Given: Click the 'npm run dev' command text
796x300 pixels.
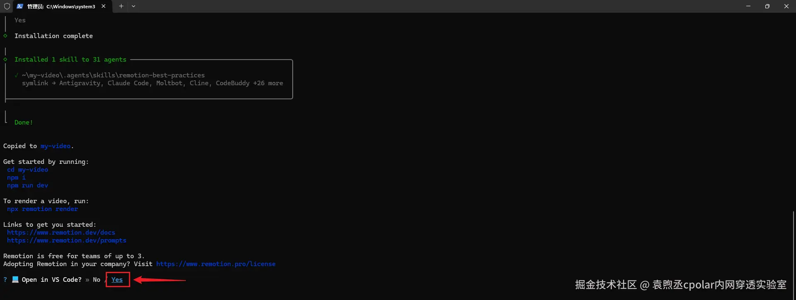Looking at the screenshot, I should click(x=27, y=185).
